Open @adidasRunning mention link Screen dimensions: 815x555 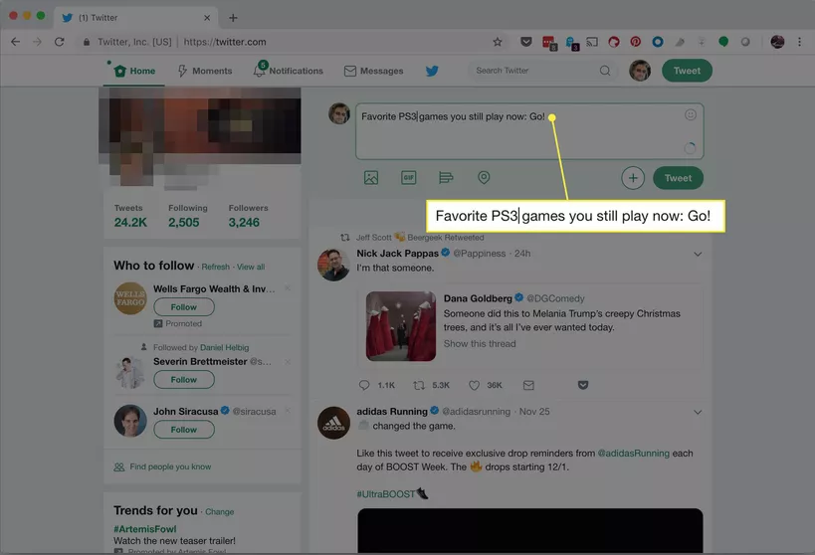coord(634,454)
